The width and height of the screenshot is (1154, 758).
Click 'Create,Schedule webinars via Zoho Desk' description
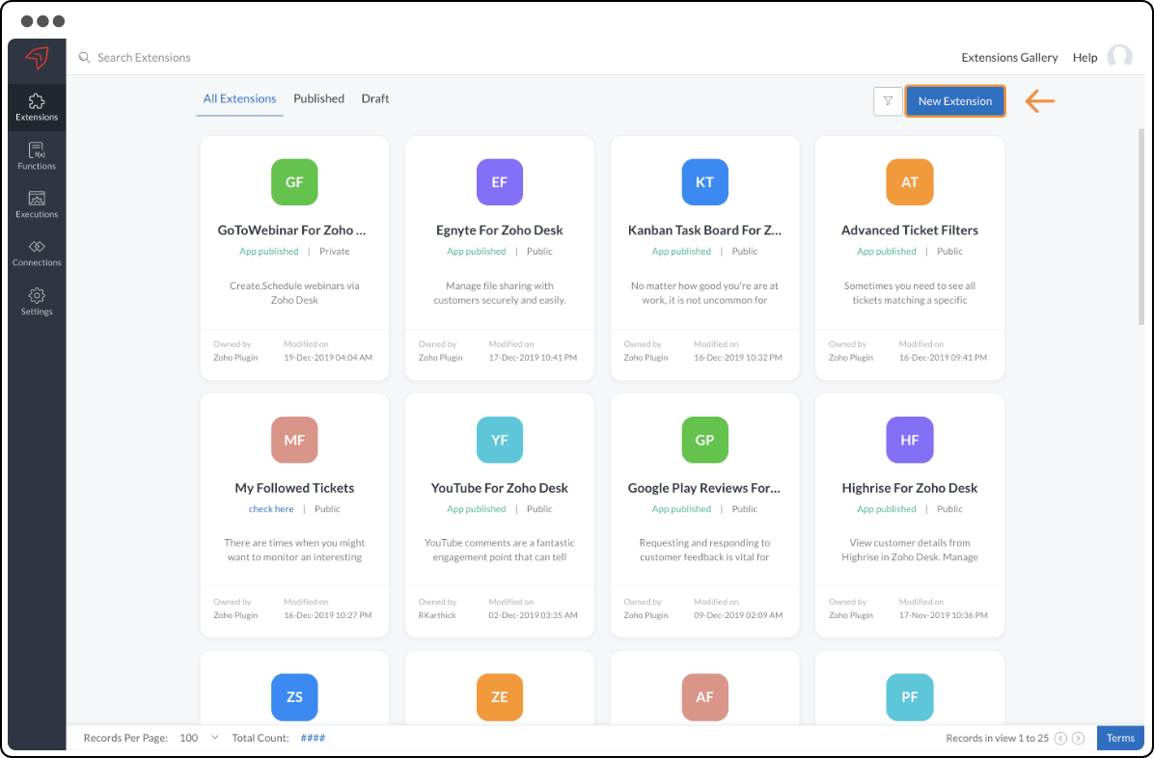point(294,293)
